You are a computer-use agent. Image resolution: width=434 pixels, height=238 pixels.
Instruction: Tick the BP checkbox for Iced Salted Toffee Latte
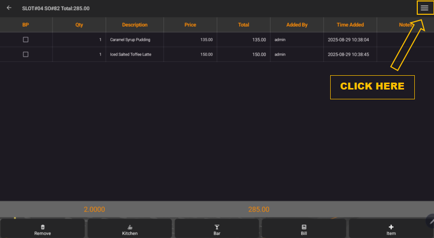(x=26, y=55)
